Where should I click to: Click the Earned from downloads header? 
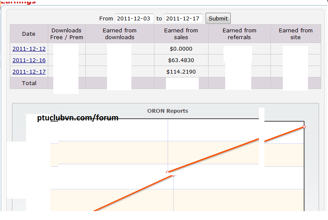120,34
